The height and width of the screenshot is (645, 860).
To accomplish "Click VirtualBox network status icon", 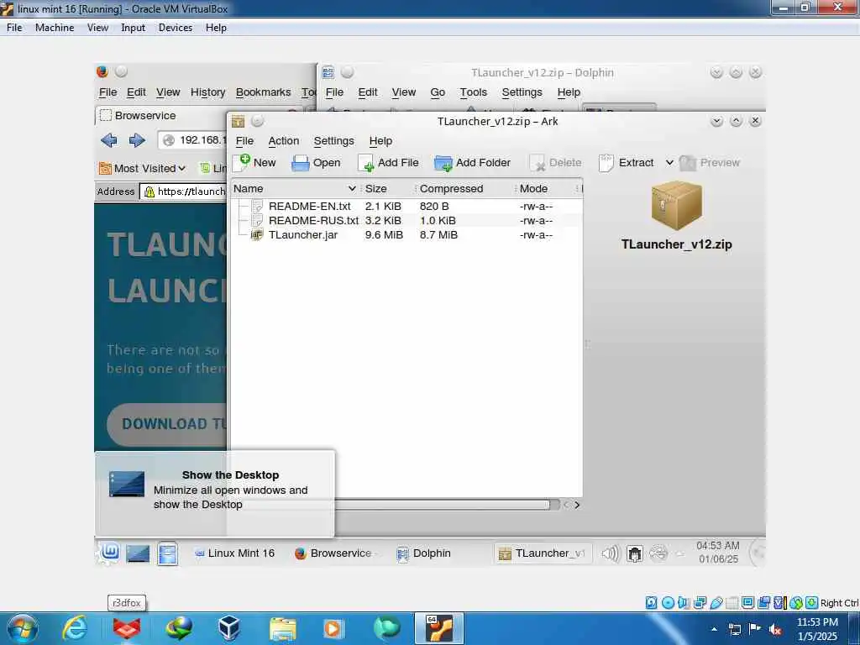I will coord(700,603).
